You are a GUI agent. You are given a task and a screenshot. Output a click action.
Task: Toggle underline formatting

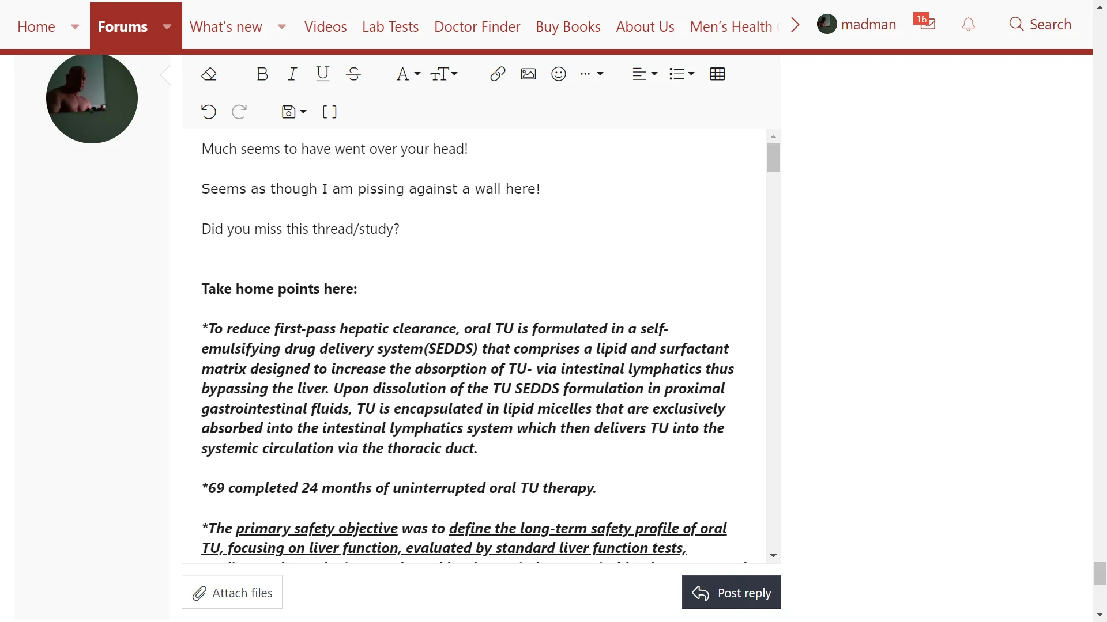[323, 74]
